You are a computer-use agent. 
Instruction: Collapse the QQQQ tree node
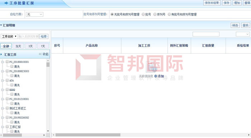click(x=3, y=90)
